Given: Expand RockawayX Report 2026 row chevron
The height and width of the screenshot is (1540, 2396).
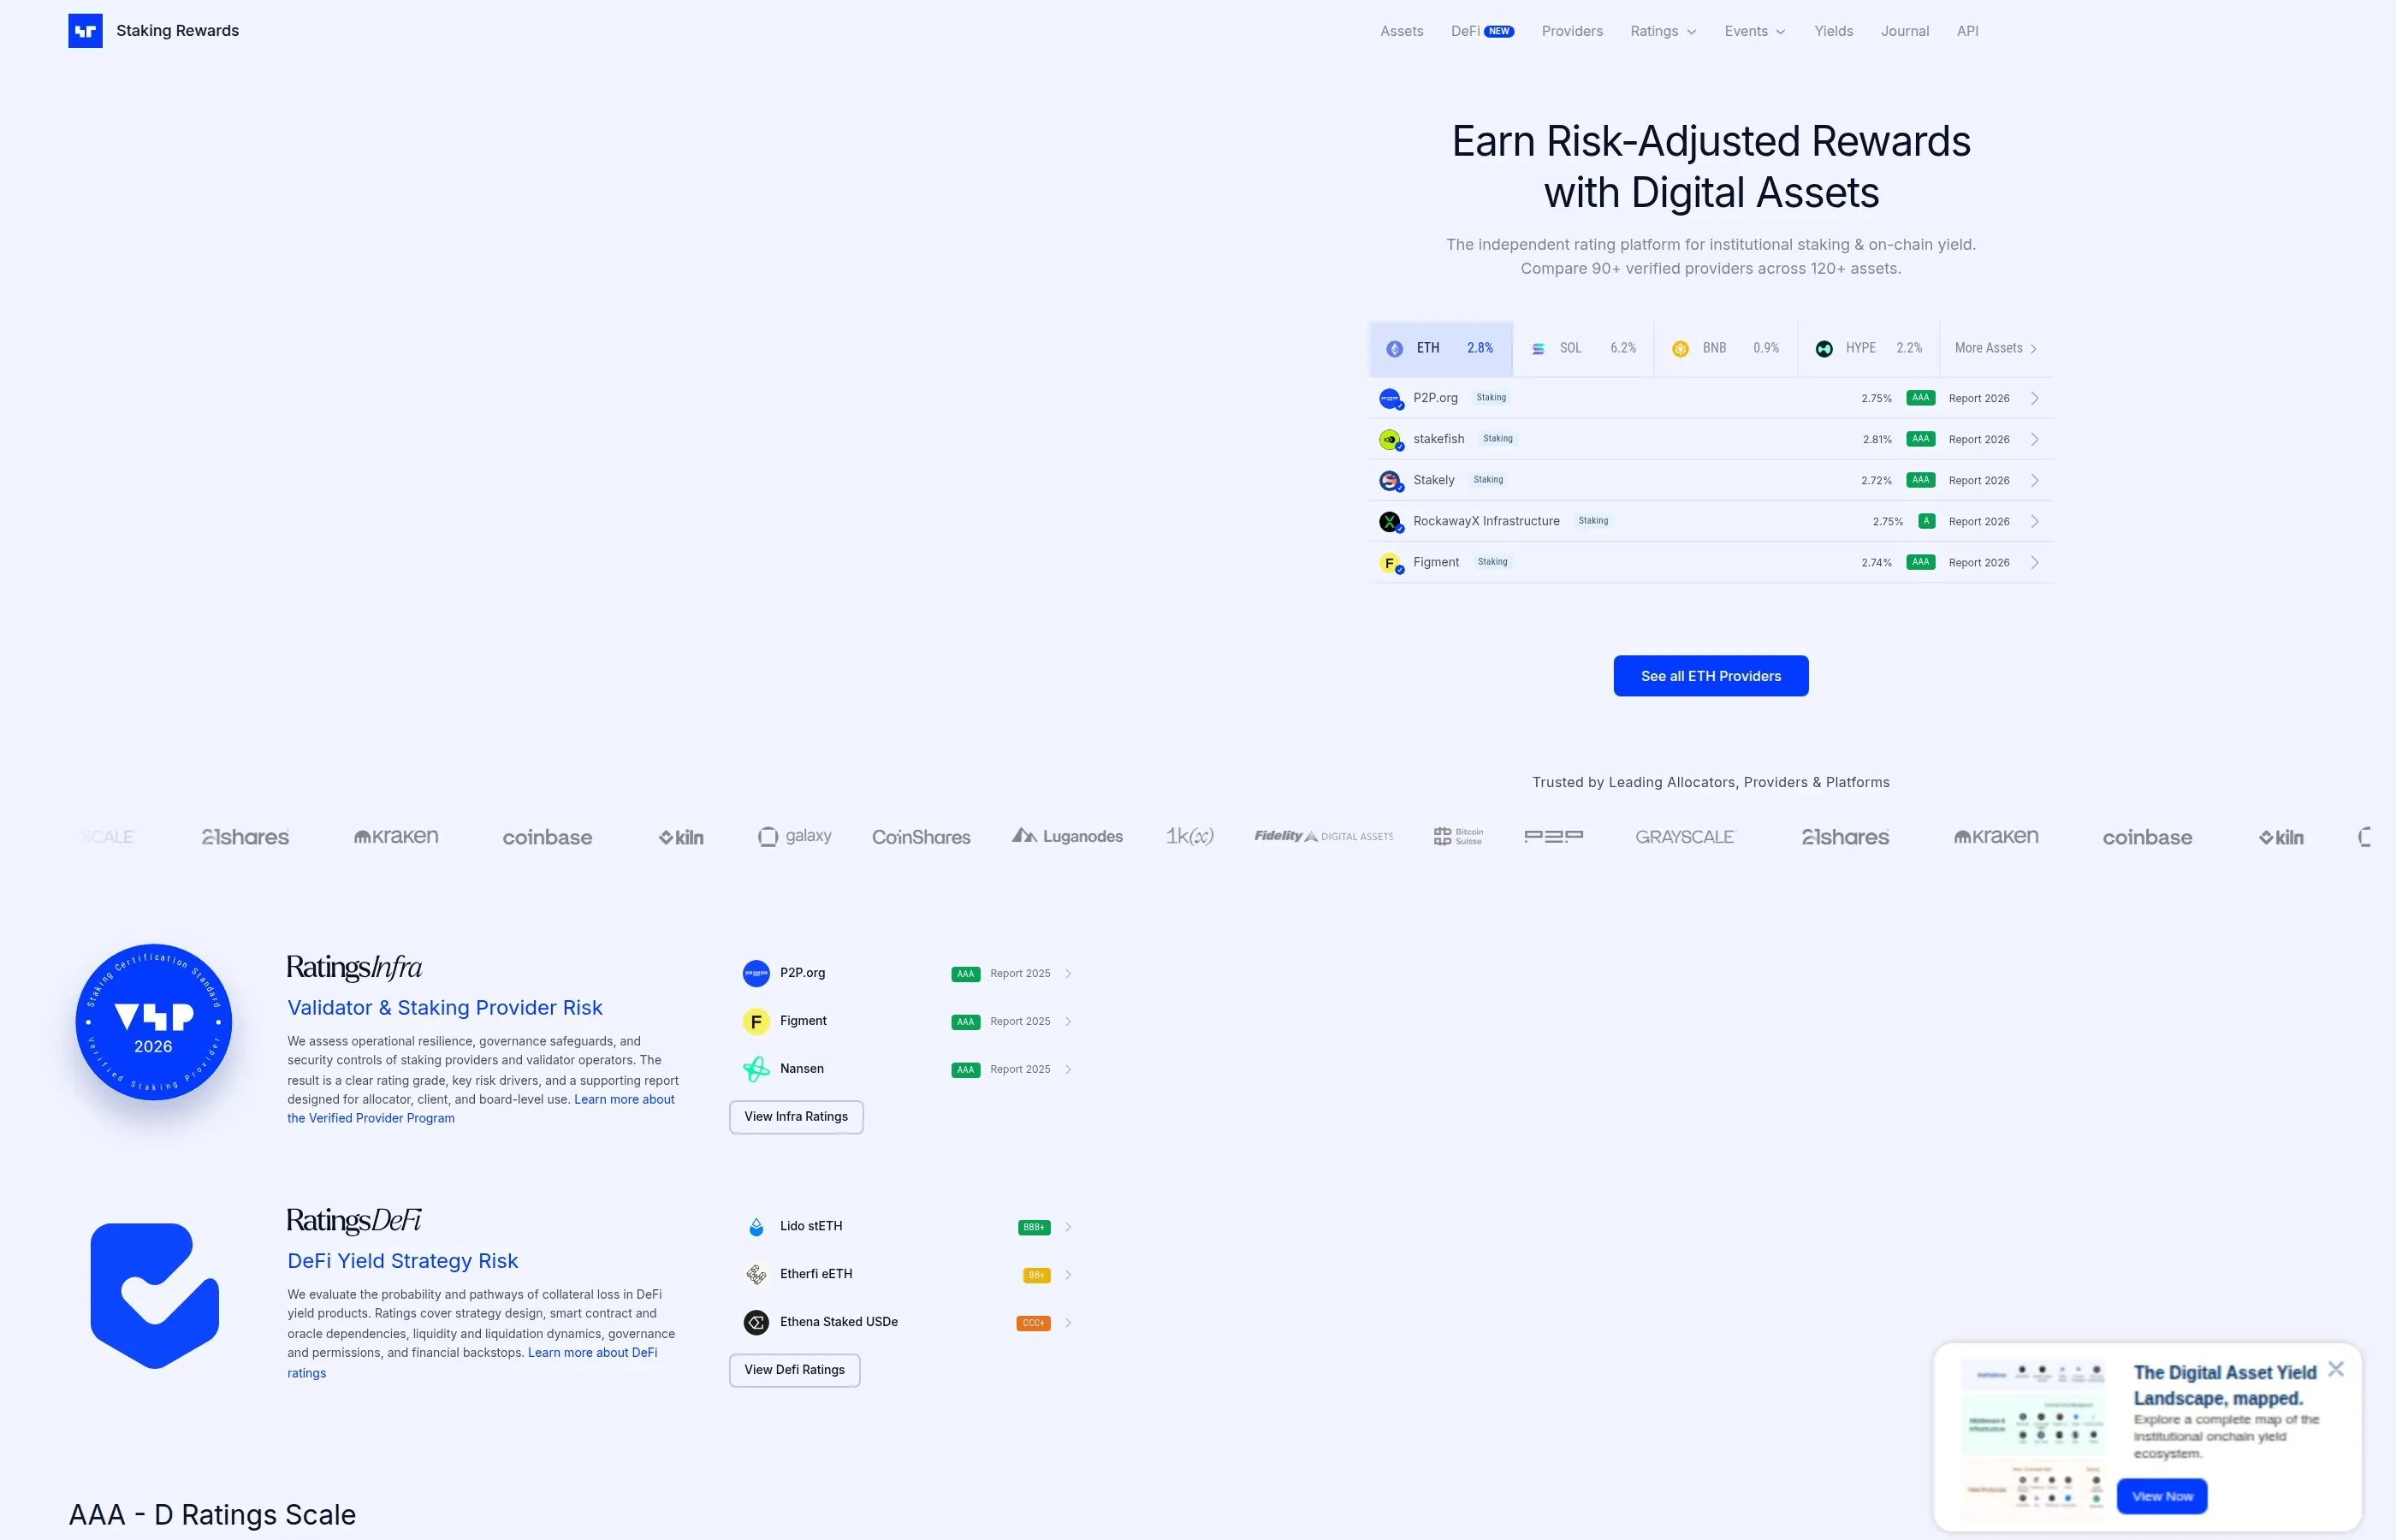Looking at the screenshot, I should point(2034,522).
